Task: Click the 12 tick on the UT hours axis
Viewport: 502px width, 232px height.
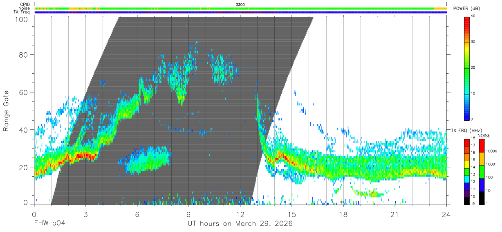Action: pos(240,214)
